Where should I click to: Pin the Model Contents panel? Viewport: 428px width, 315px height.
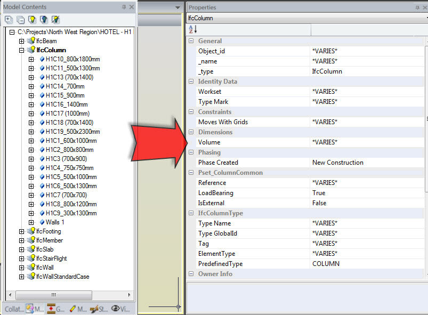tap(124, 7)
